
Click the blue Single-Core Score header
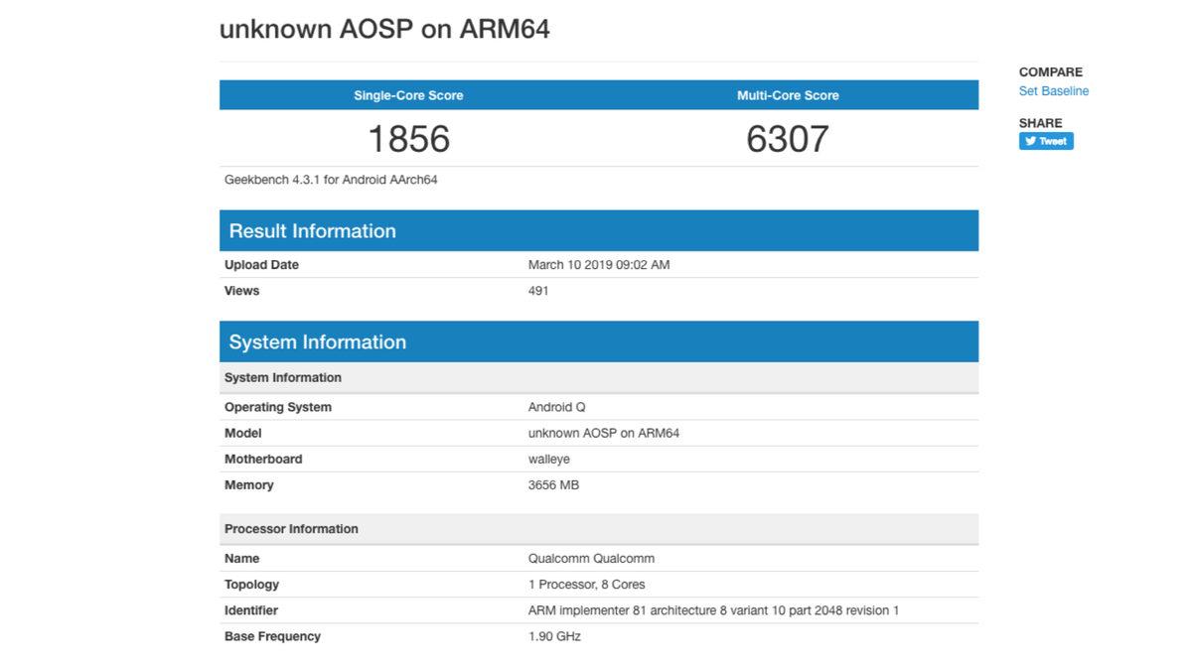[x=407, y=94]
